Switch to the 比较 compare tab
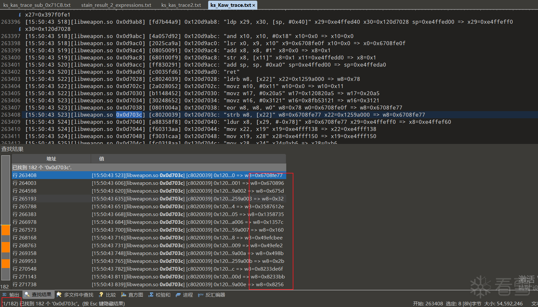 pyautogui.click(x=108, y=295)
